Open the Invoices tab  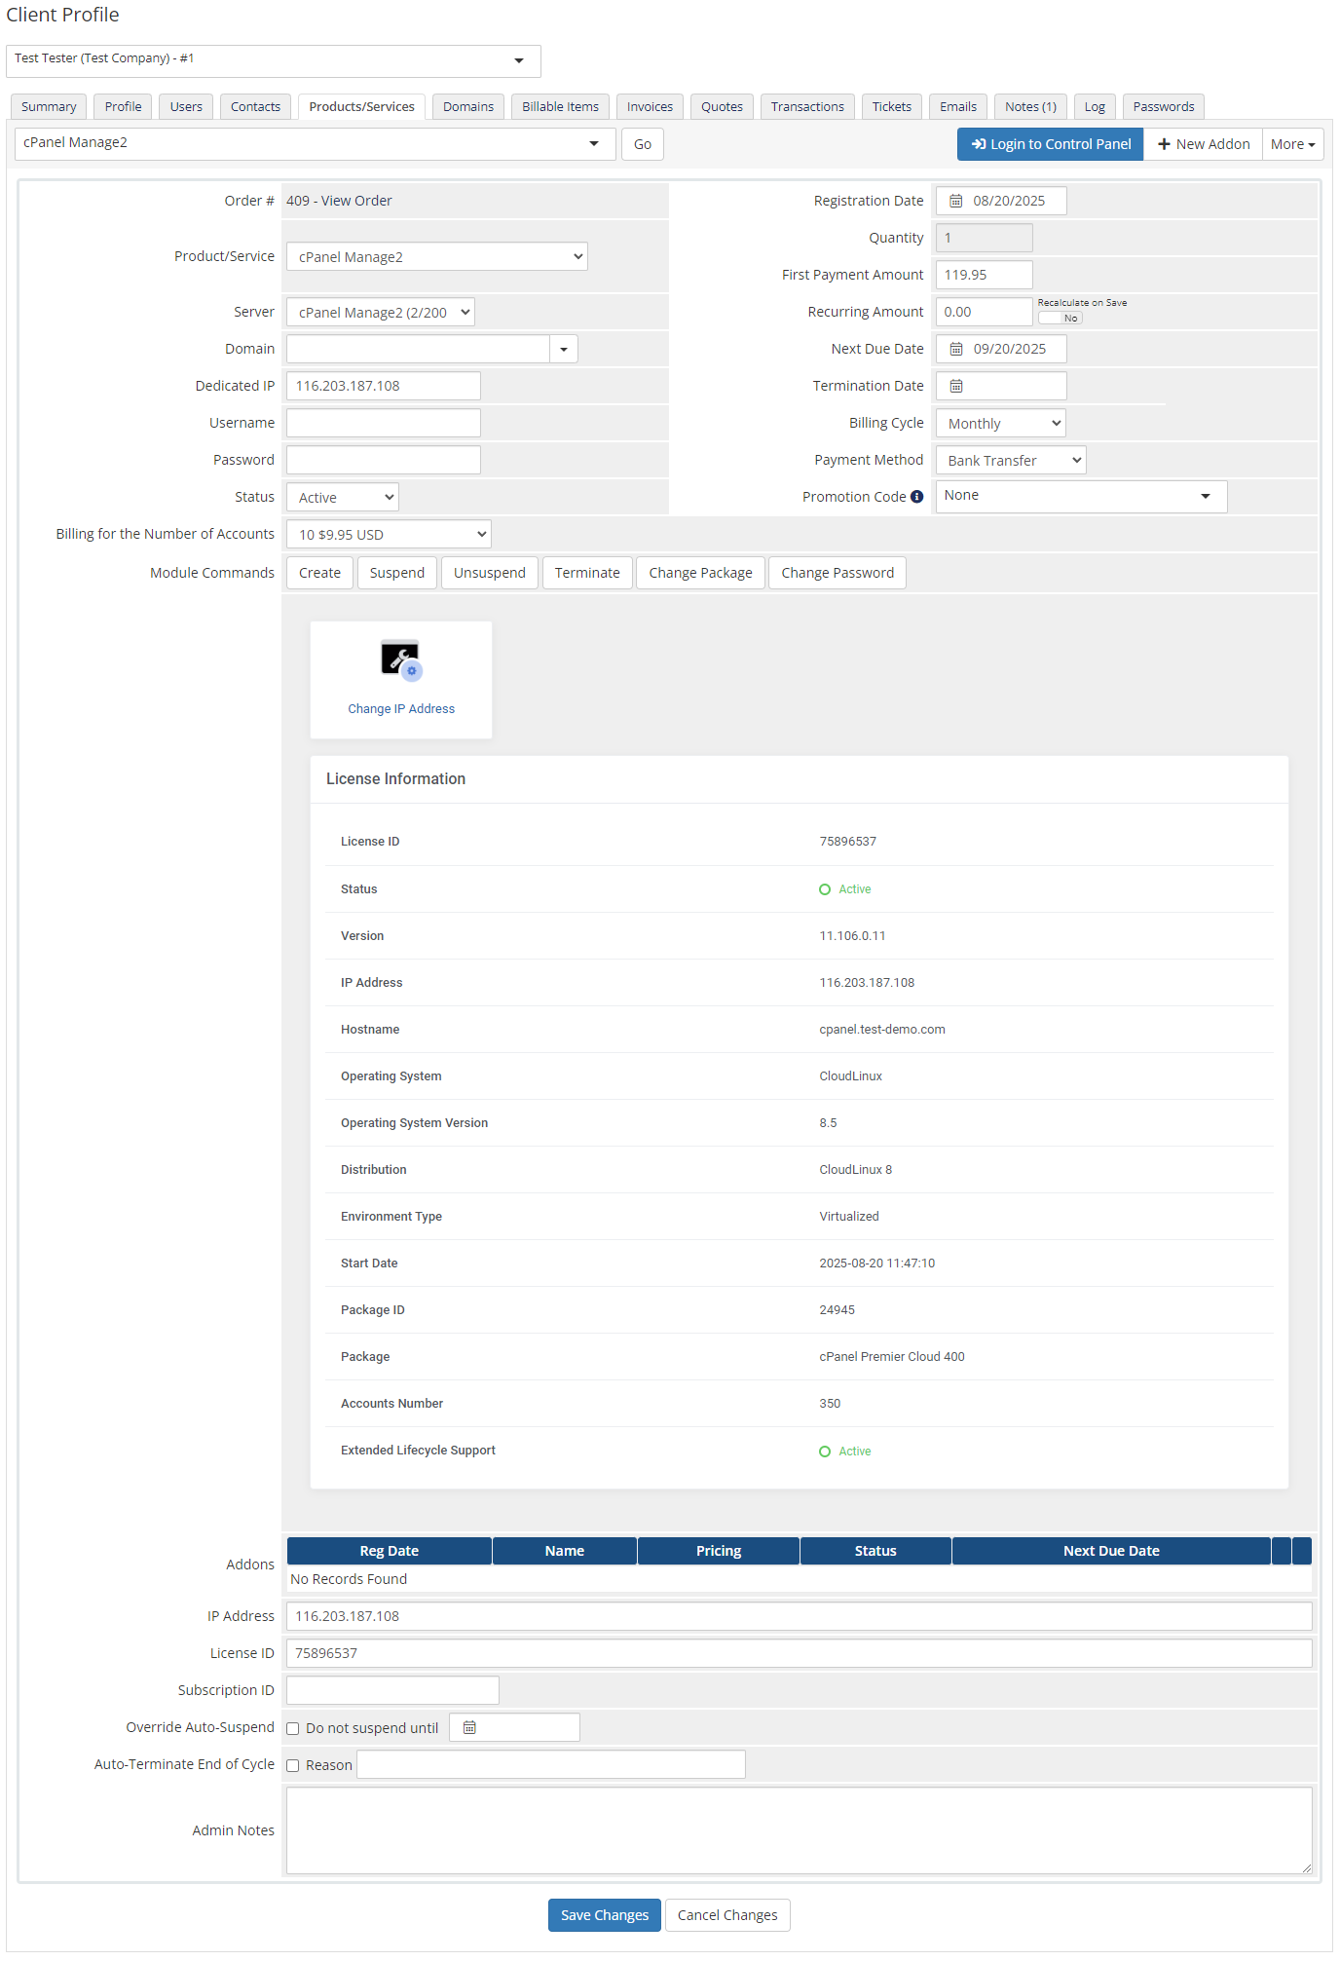point(650,106)
